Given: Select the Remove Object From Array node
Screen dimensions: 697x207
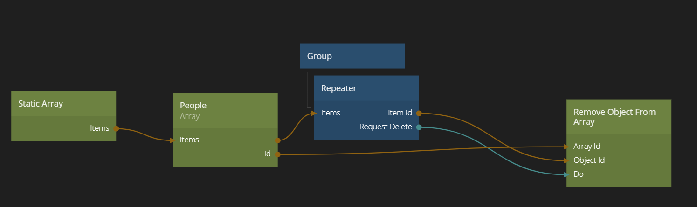Looking at the screenshot, I should (x=619, y=117).
